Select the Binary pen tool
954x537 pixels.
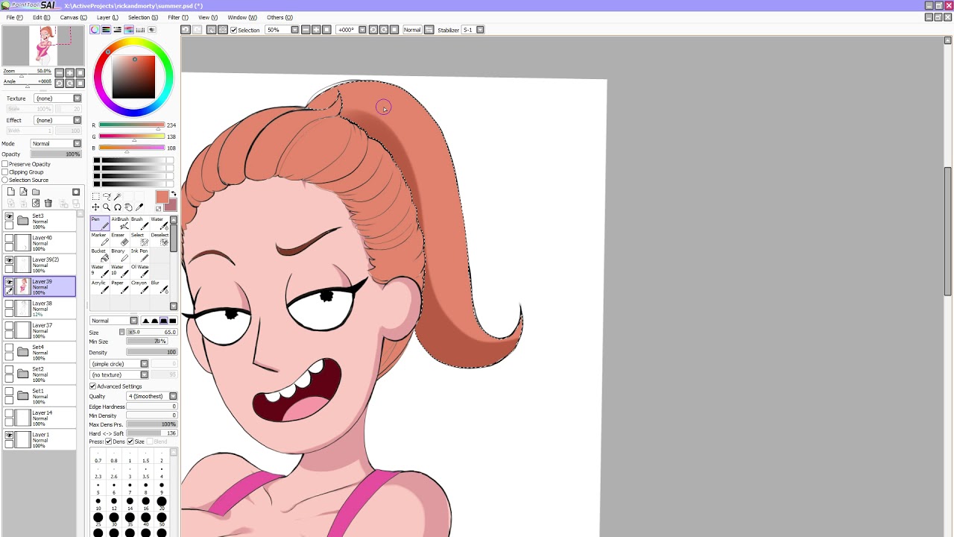point(119,255)
